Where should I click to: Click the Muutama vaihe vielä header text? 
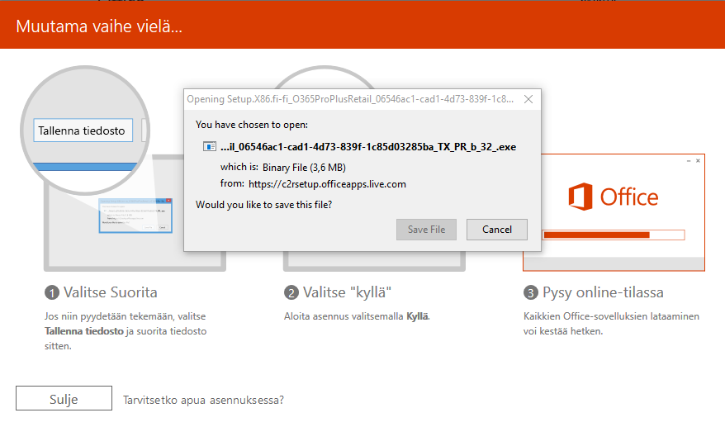click(x=99, y=26)
